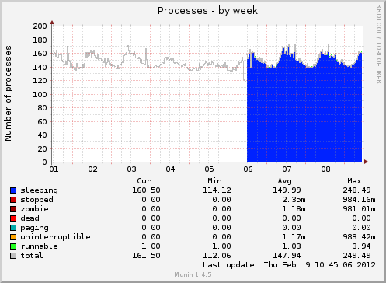Click the x-axis label 01
Viewport: 386px width, 283px height.
[x=54, y=169]
